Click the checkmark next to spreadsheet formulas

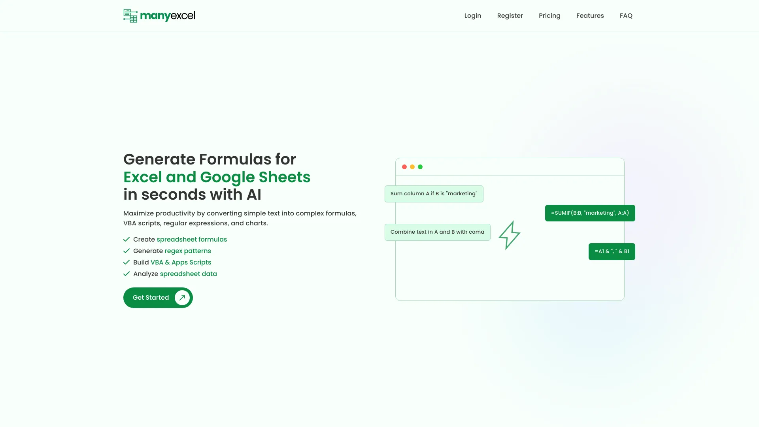click(x=126, y=239)
